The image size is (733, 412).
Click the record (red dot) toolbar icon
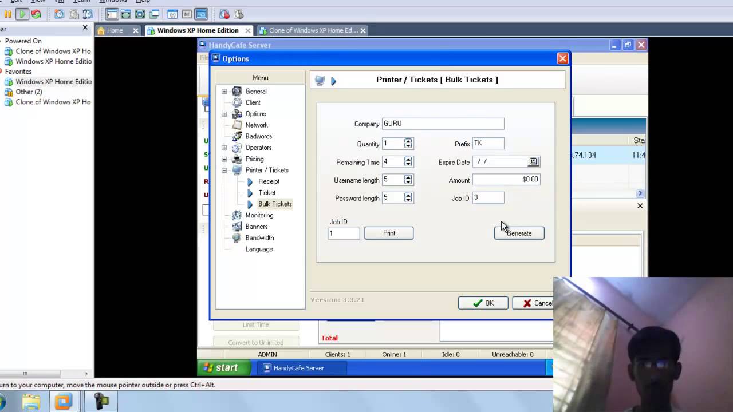tap(224, 14)
